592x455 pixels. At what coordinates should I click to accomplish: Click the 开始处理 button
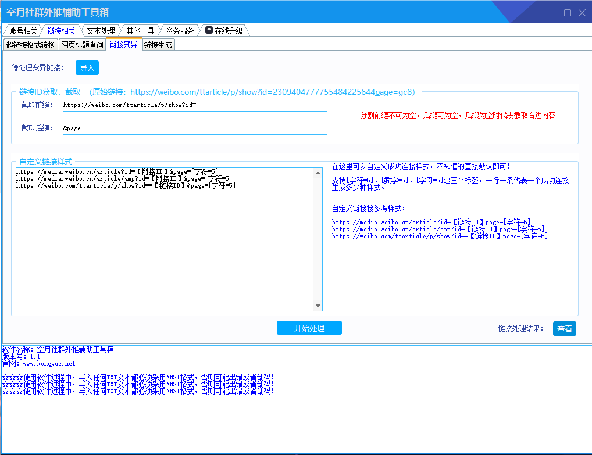click(x=309, y=328)
